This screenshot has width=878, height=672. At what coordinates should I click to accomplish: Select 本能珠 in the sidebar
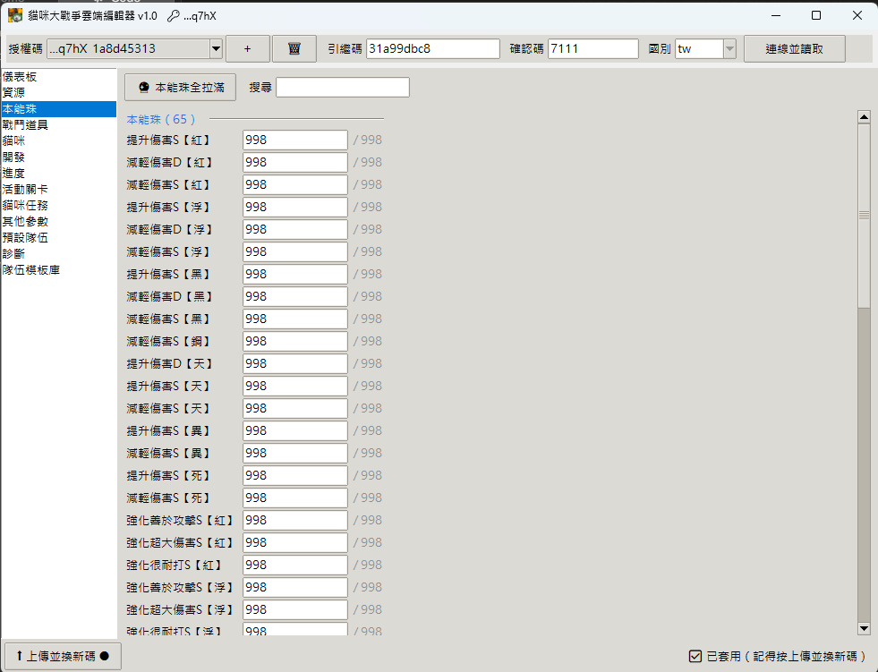tap(58, 108)
